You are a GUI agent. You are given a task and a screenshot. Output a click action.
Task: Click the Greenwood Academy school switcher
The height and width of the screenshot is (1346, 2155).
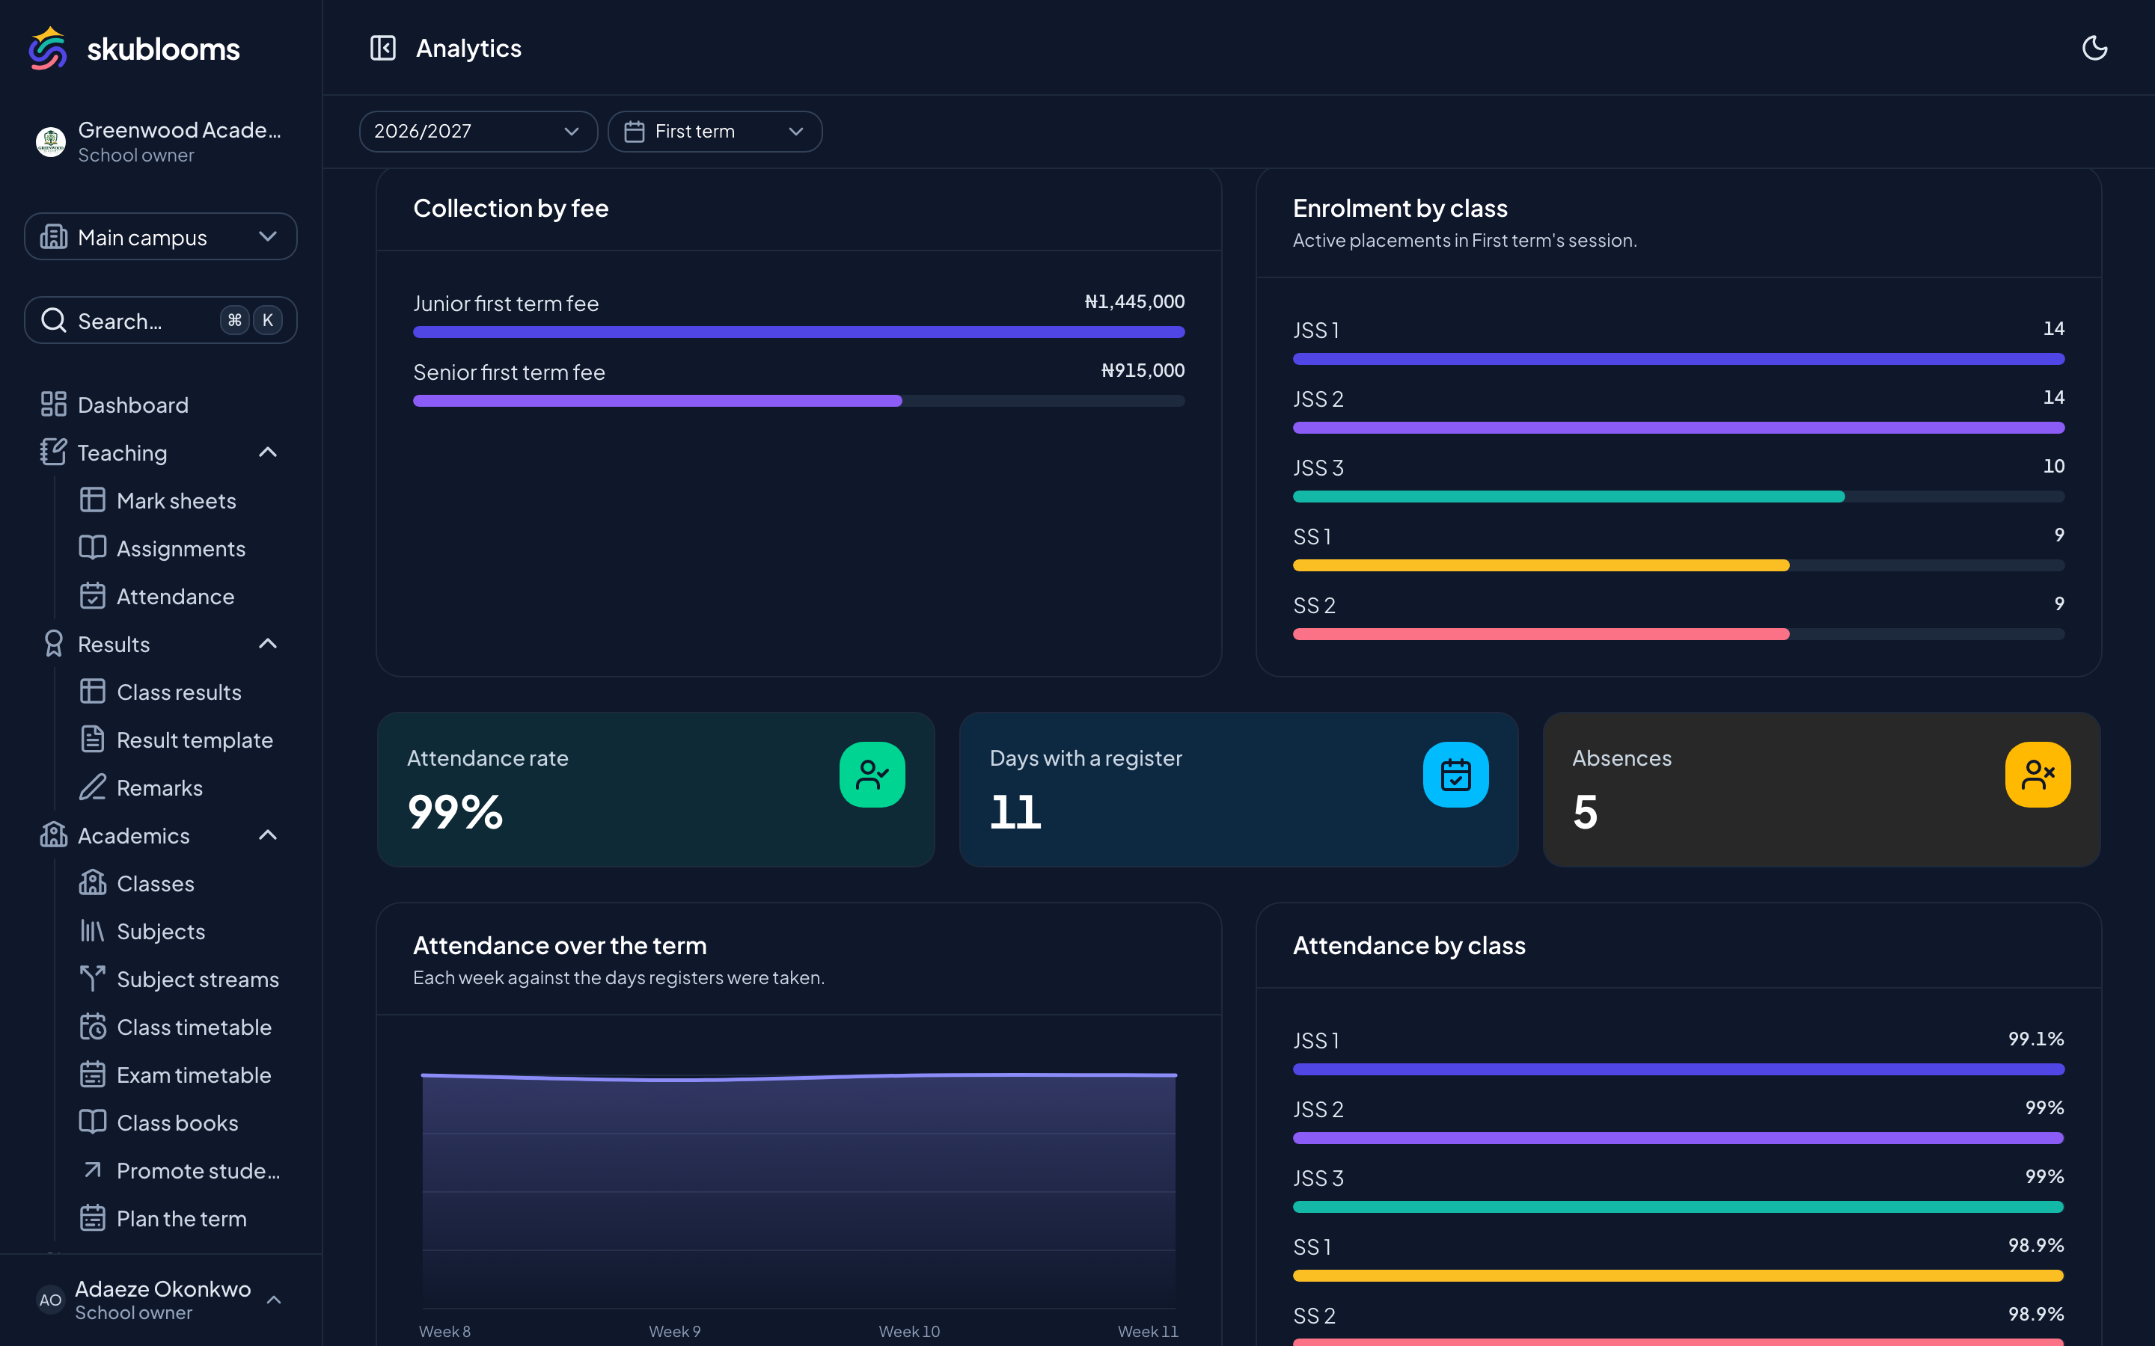point(160,141)
